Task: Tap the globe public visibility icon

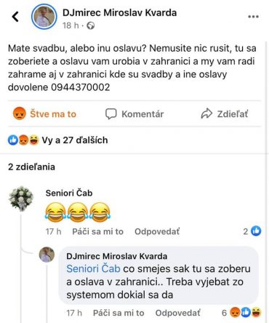Action: tap(91, 25)
